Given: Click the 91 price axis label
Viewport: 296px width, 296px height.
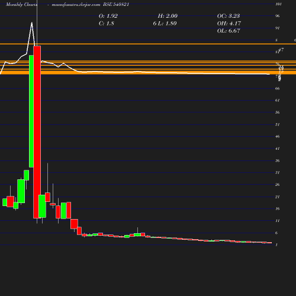Looking at the screenshot, I should [x=278, y=28].
